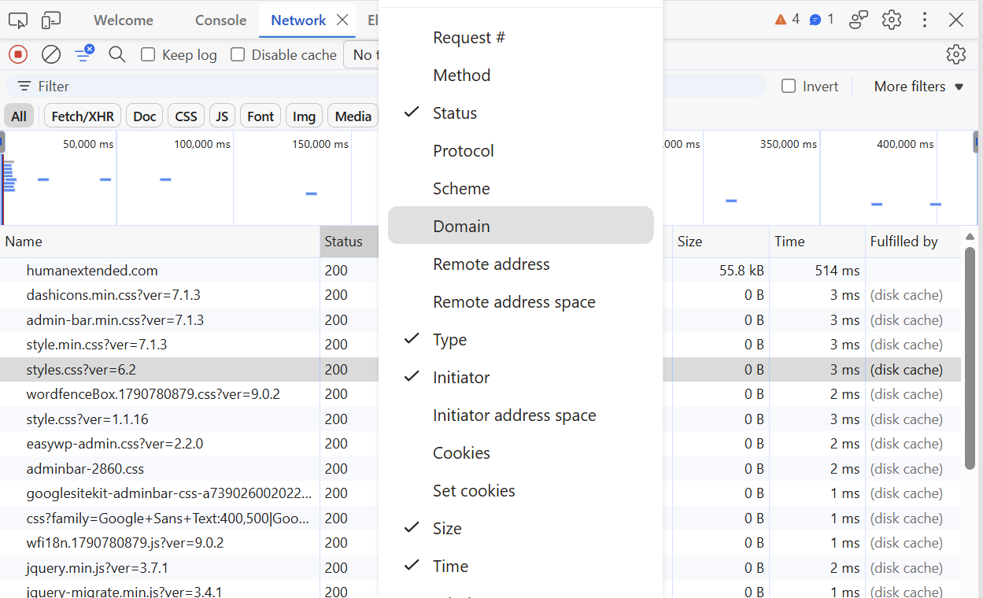
Task: Open the DevTools settings gear
Action: pyautogui.click(x=892, y=20)
